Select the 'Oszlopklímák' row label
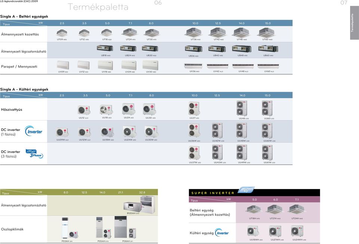 click(12, 229)
